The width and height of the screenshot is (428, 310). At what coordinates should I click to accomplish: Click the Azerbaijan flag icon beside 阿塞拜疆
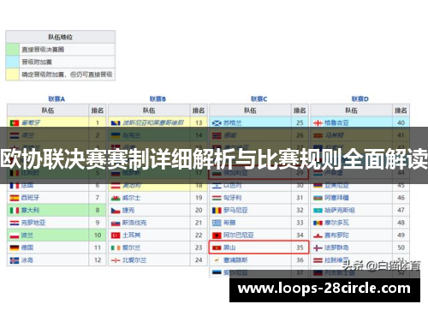click(318, 198)
